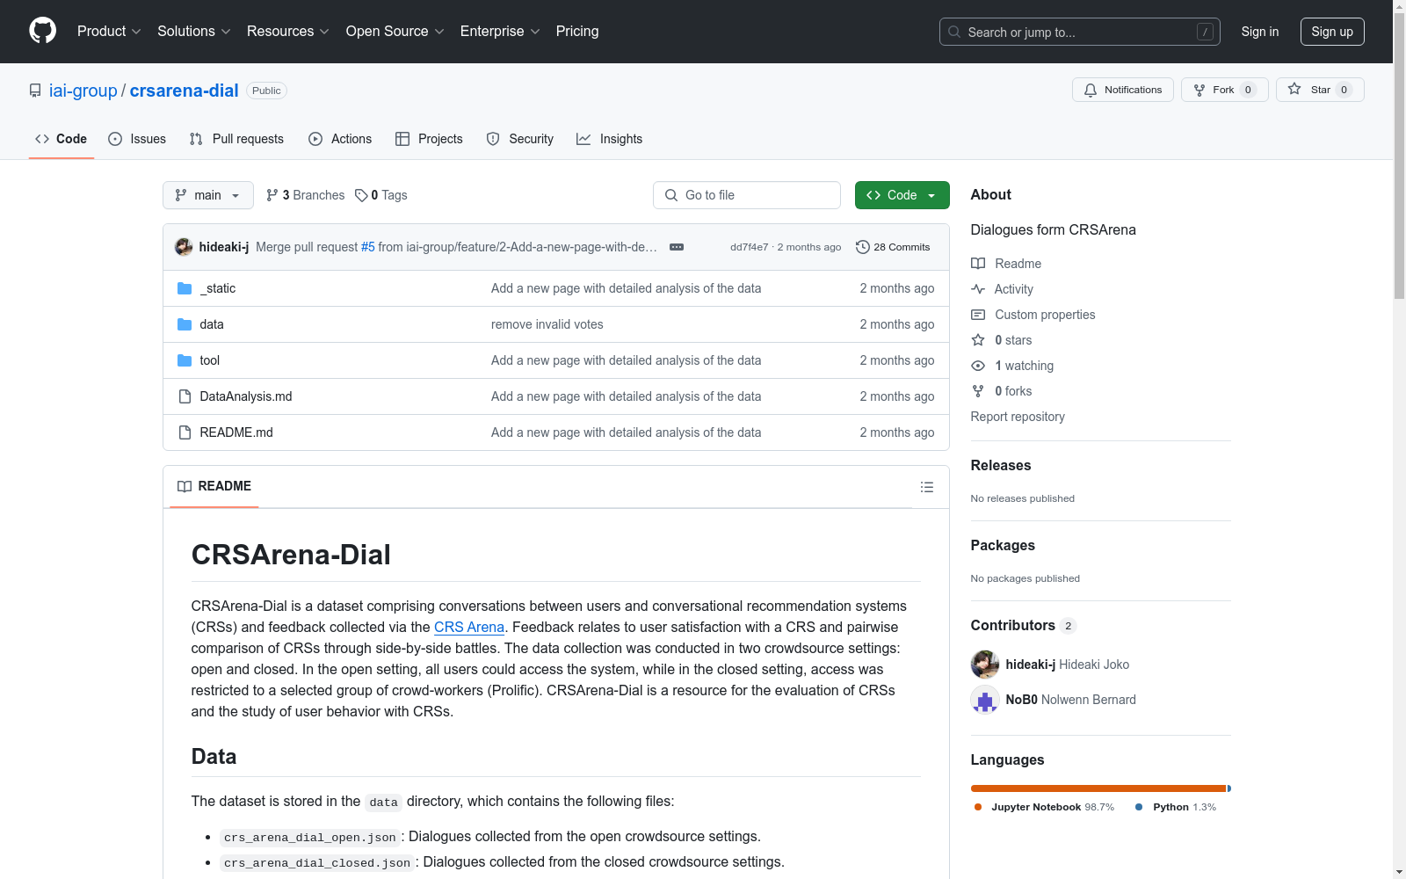Image resolution: width=1406 pixels, height=879 pixels.
Task: Open the tool folder
Action: (210, 360)
